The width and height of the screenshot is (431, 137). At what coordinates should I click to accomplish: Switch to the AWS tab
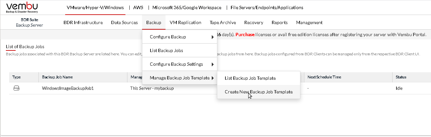tap(138, 7)
